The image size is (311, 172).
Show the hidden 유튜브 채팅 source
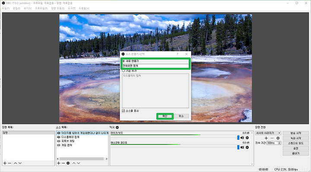click(x=59, y=141)
